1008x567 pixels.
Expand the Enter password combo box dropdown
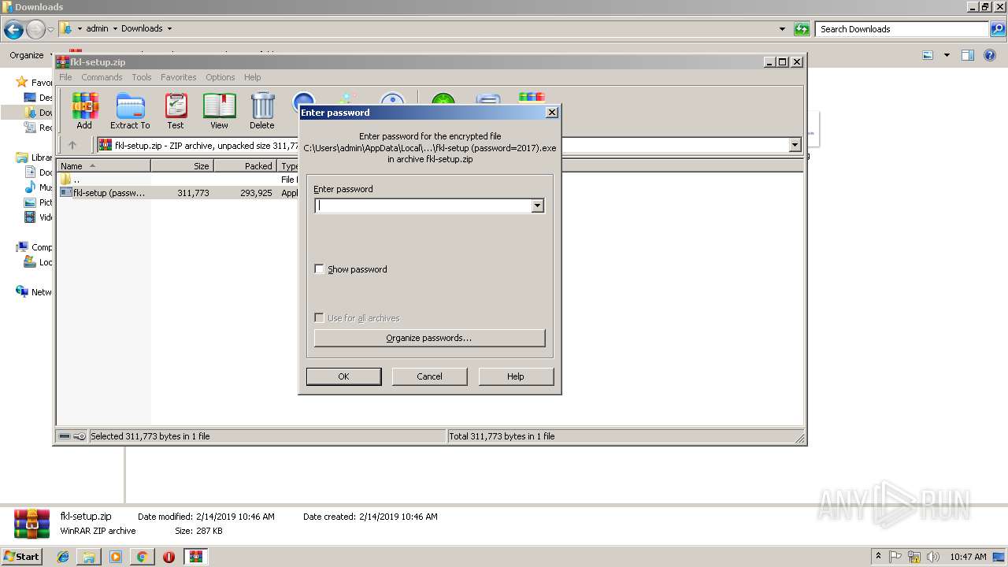tap(537, 206)
